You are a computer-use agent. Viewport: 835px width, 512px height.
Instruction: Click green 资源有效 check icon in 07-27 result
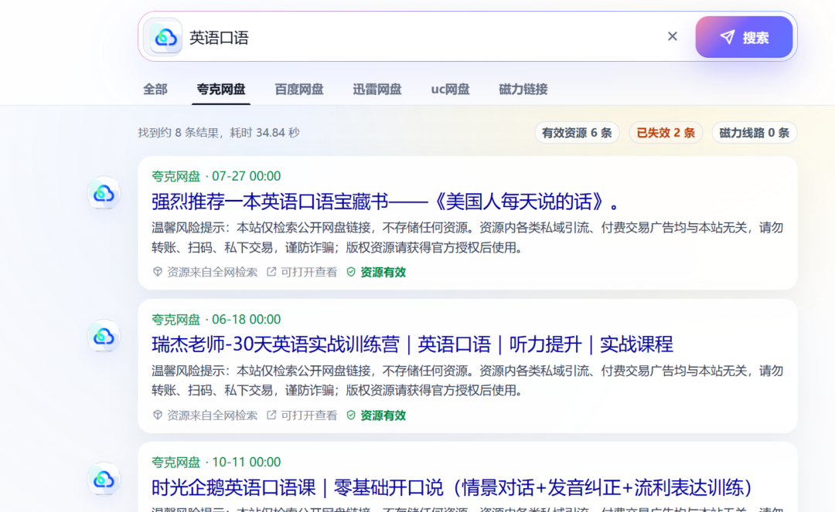click(x=351, y=272)
